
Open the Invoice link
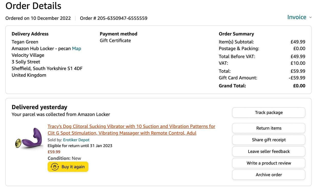297,17
